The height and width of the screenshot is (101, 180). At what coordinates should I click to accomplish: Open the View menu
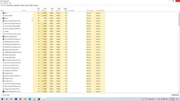coord(10,3)
